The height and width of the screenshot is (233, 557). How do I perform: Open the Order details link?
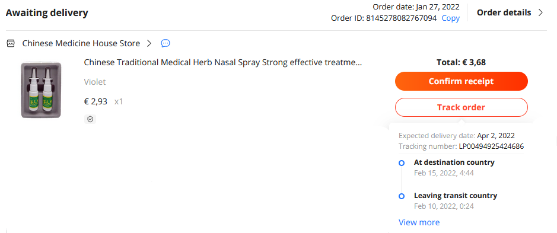[504, 13]
